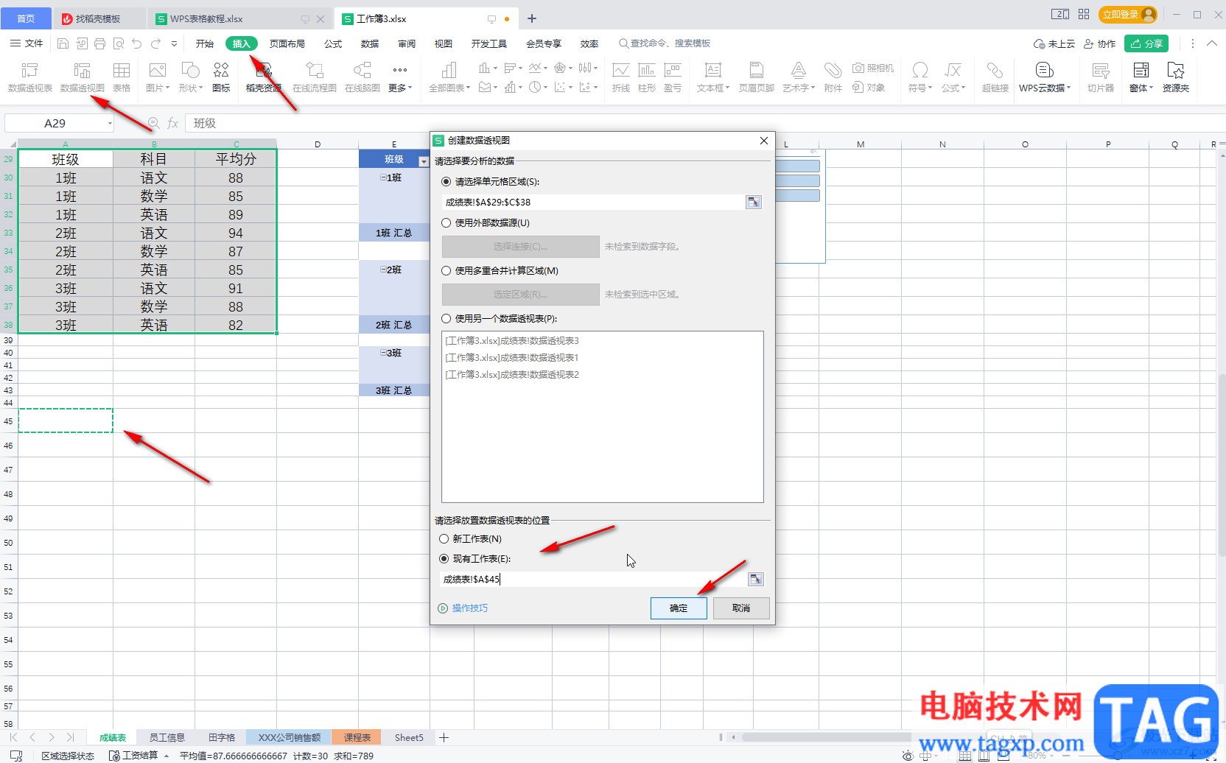The image size is (1226, 763).
Task: Insert an 对象 object
Action: point(869,87)
